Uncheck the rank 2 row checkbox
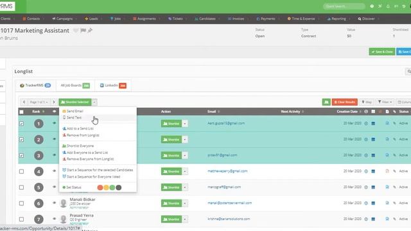 pos(21,140)
